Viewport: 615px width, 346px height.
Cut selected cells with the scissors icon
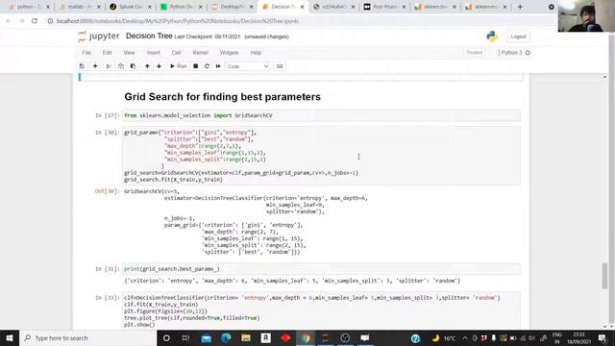click(109, 66)
